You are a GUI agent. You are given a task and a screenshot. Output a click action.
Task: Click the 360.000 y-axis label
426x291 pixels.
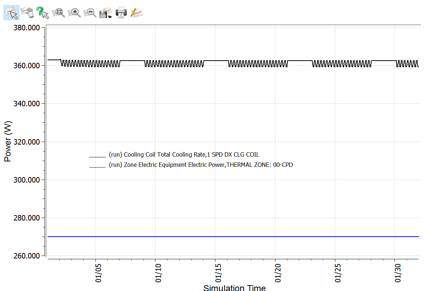(27, 66)
